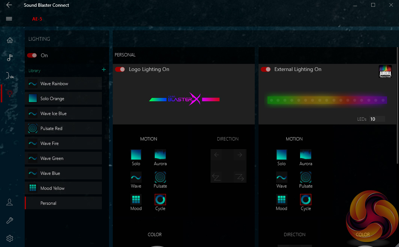Image resolution: width=399 pixels, height=247 pixels.
Task: Open the music note sound section
Action: 10,58
